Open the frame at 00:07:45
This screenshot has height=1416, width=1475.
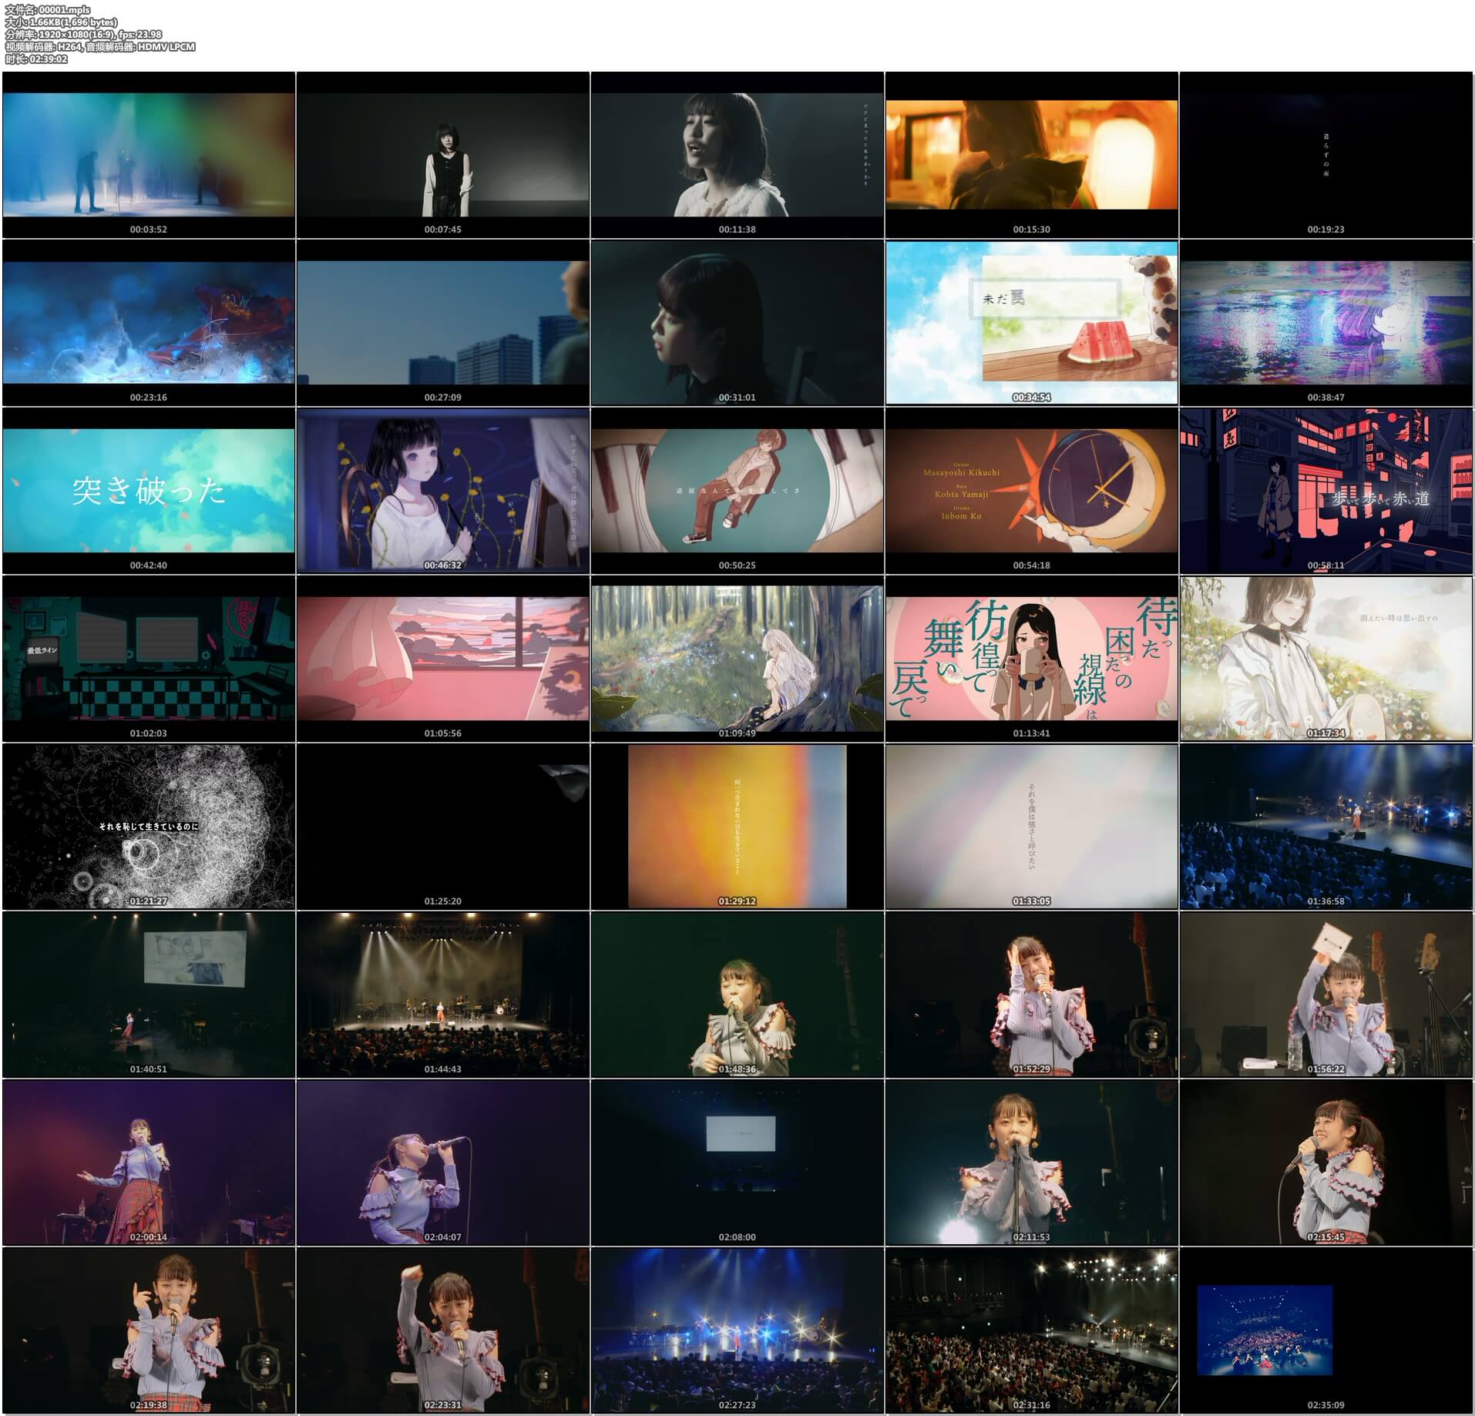[443, 154]
